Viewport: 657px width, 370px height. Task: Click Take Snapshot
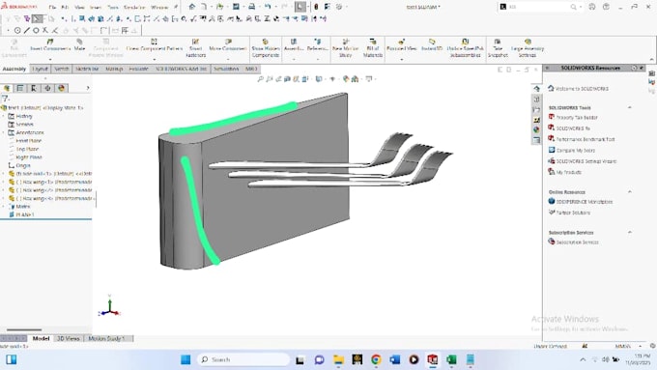498,48
